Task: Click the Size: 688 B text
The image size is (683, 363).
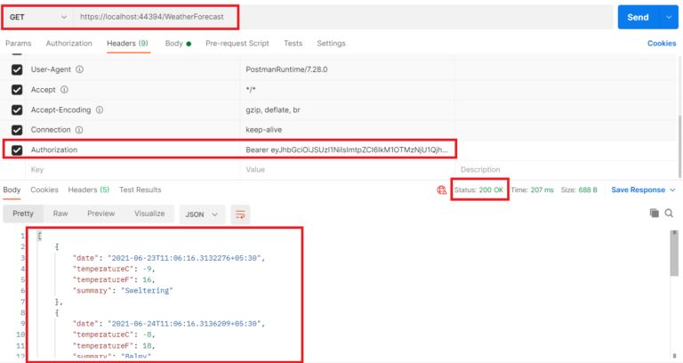Action: (x=579, y=190)
